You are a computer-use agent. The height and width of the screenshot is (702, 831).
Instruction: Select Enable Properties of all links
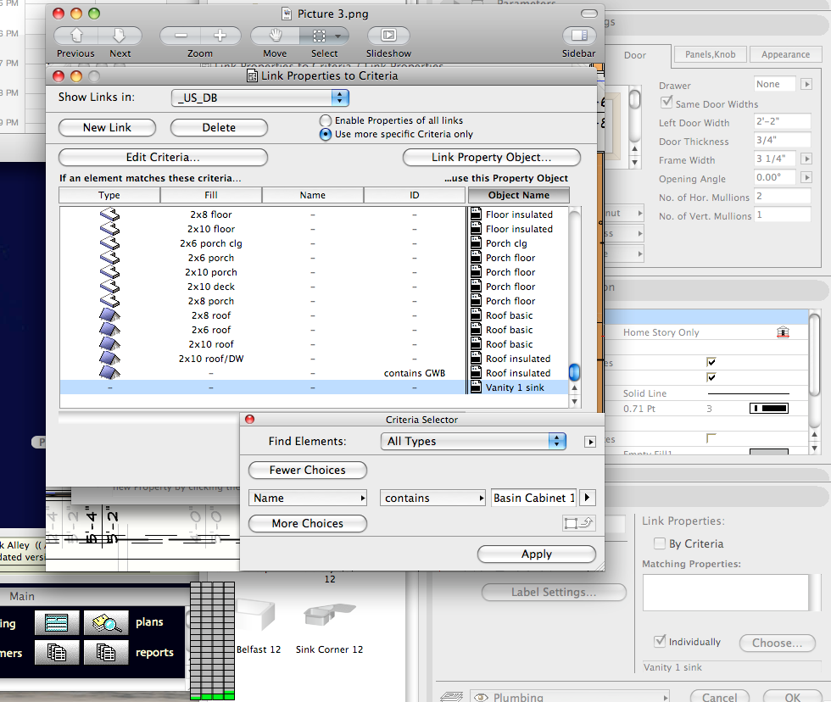325,121
